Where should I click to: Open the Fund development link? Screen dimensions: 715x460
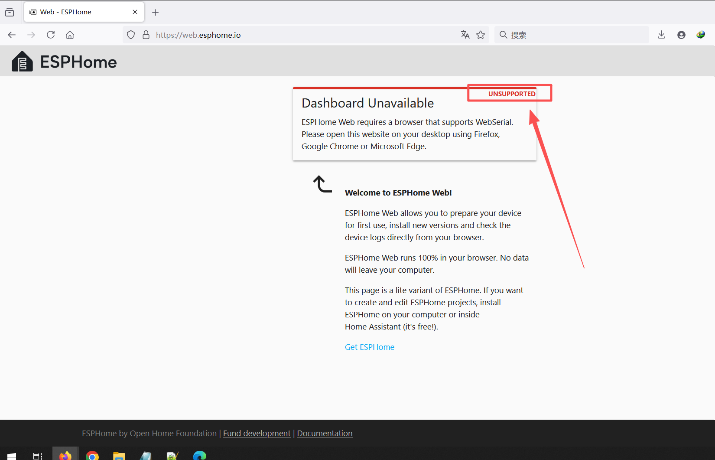257,434
